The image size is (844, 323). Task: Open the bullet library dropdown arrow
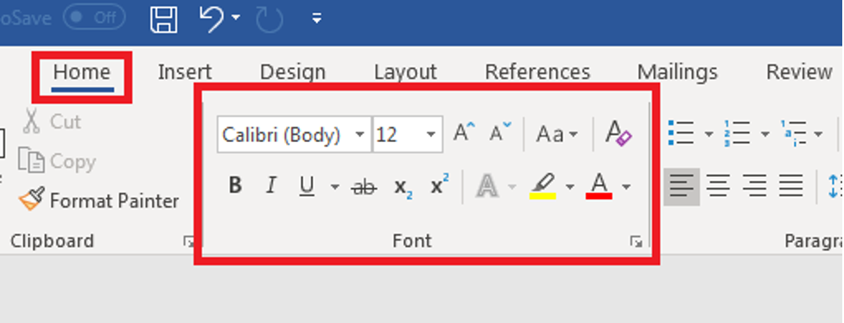click(x=709, y=134)
